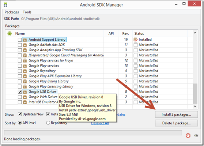Click the SDK Path text field
This screenshot has width=204, height=146.
(60, 19)
